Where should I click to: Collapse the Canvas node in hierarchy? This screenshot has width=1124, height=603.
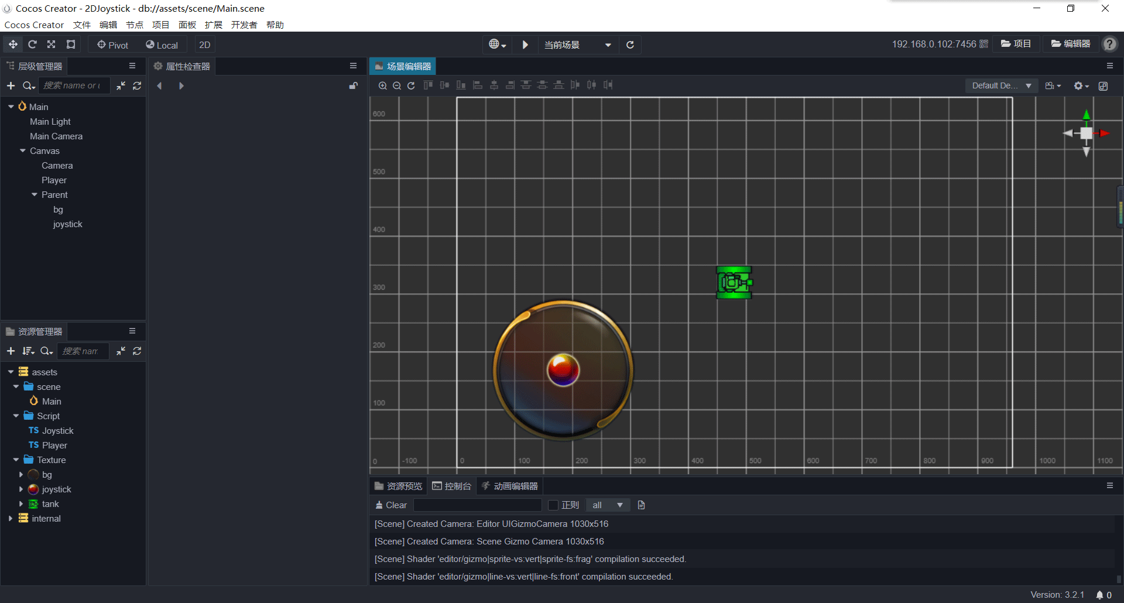[x=23, y=150]
